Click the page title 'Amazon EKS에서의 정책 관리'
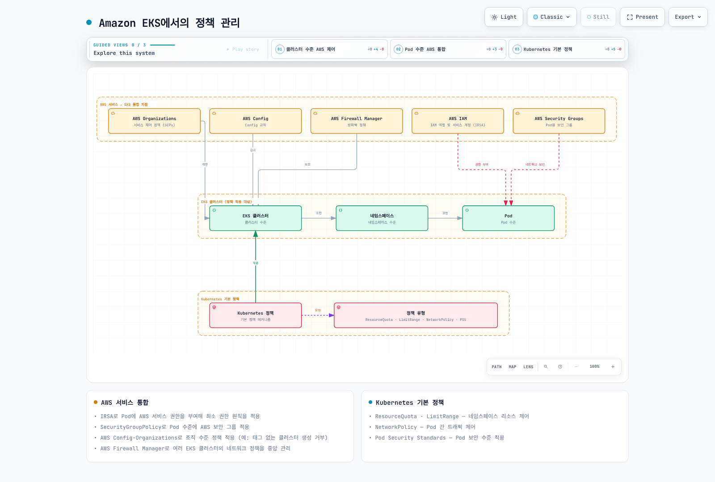The height and width of the screenshot is (482, 715). [169, 23]
